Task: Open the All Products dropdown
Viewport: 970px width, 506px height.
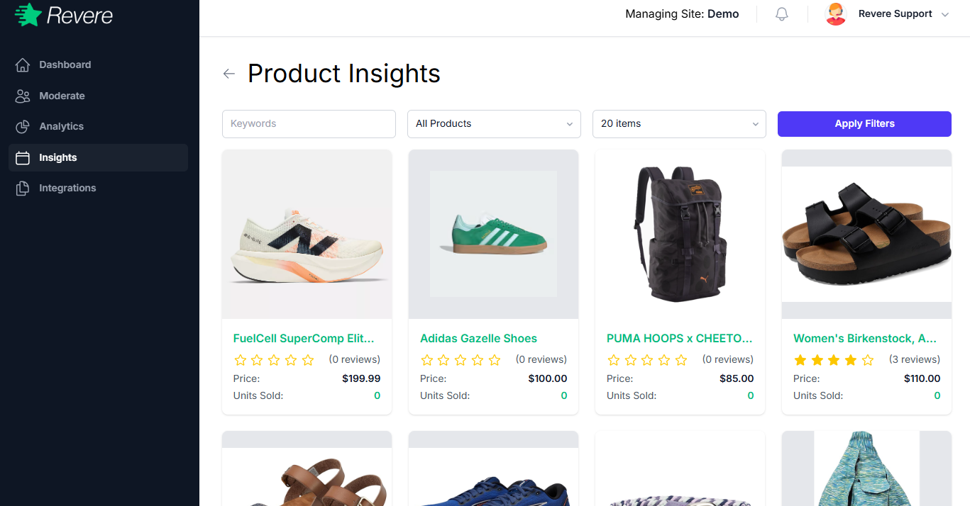Action: tap(493, 124)
